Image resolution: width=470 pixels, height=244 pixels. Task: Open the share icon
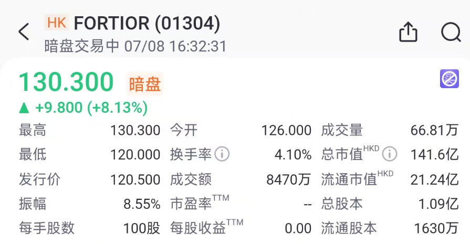(408, 32)
